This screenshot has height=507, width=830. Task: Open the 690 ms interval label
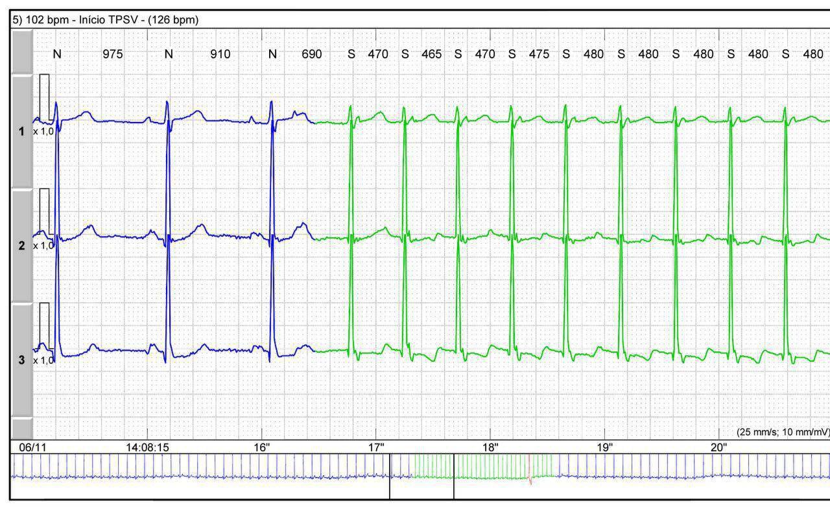coord(312,55)
